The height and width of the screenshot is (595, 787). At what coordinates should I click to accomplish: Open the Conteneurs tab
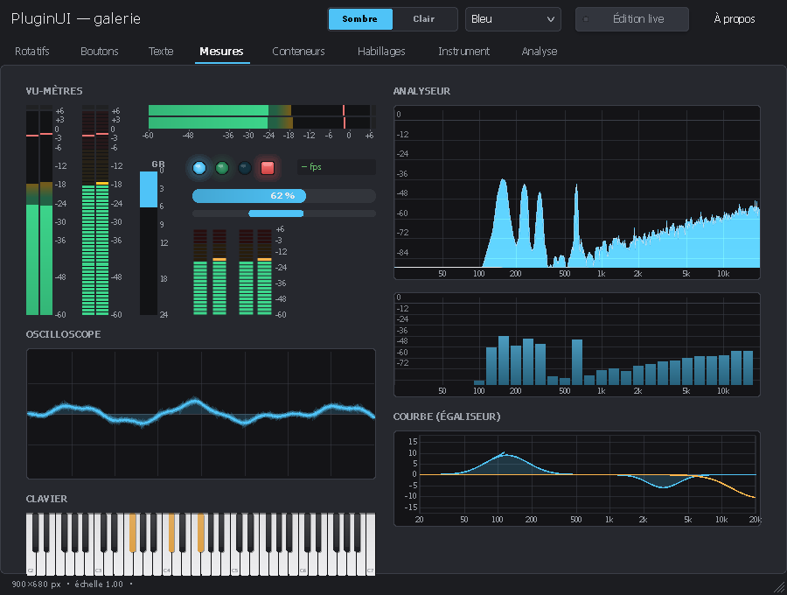click(299, 52)
